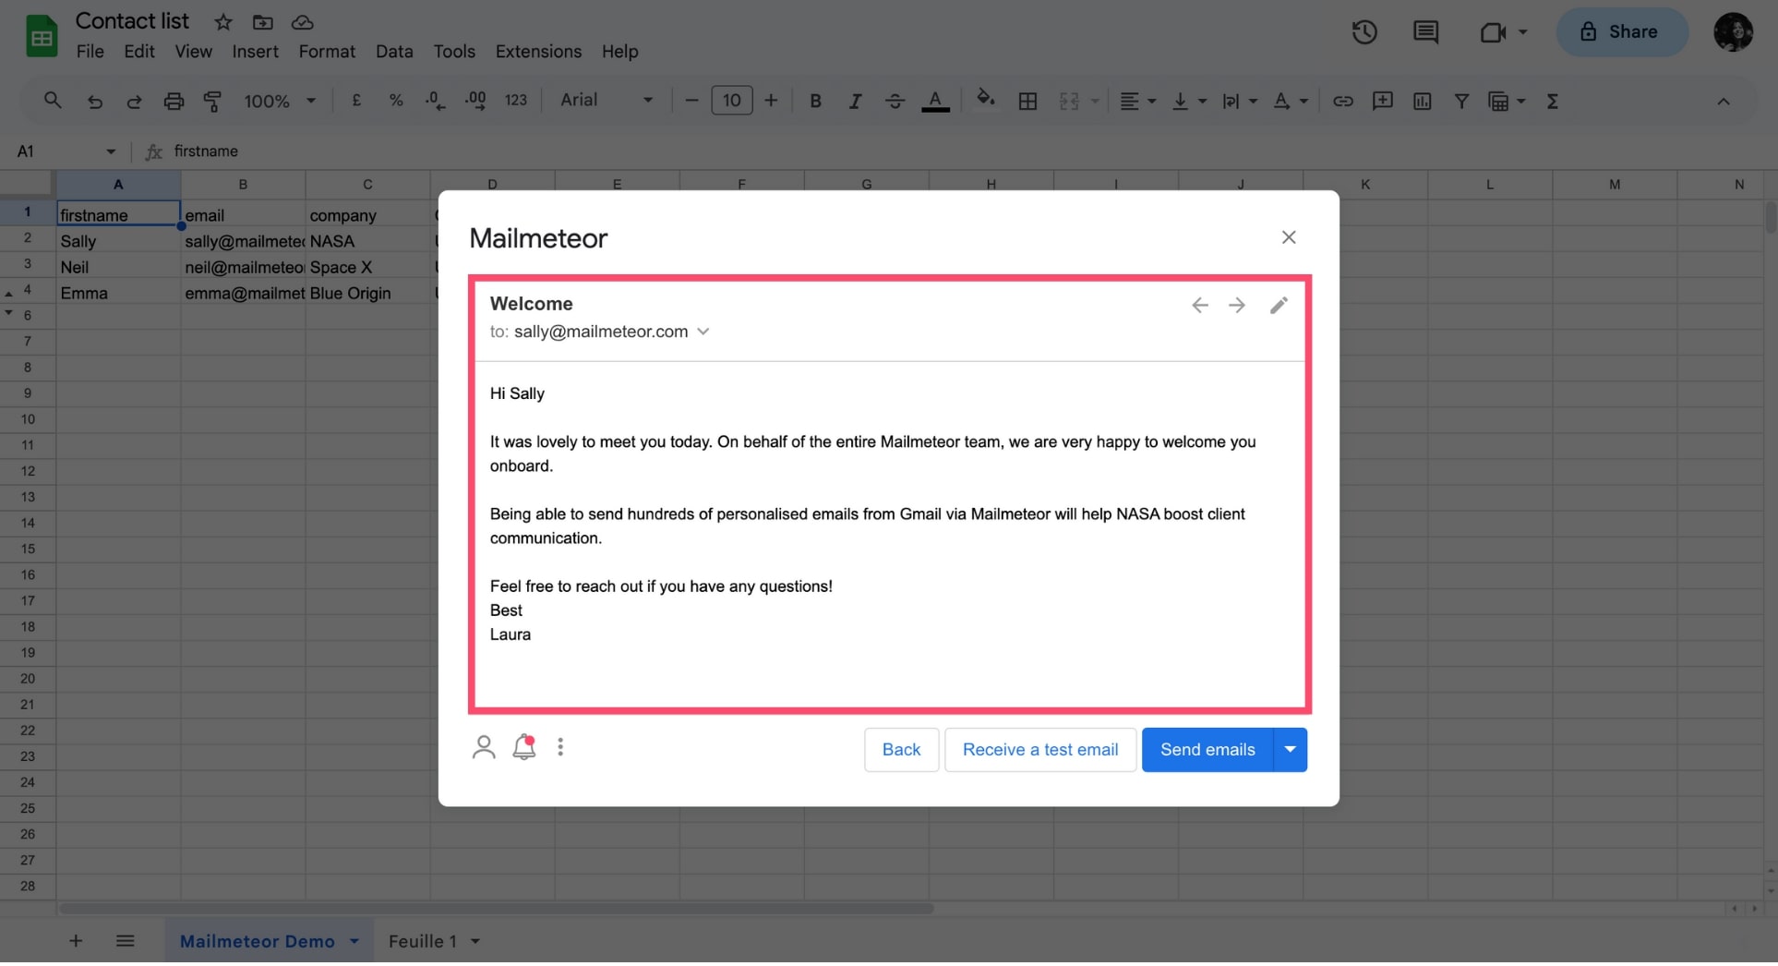Open the number format 123 menu
Viewport: 1778px width, 966px height.
click(516, 101)
